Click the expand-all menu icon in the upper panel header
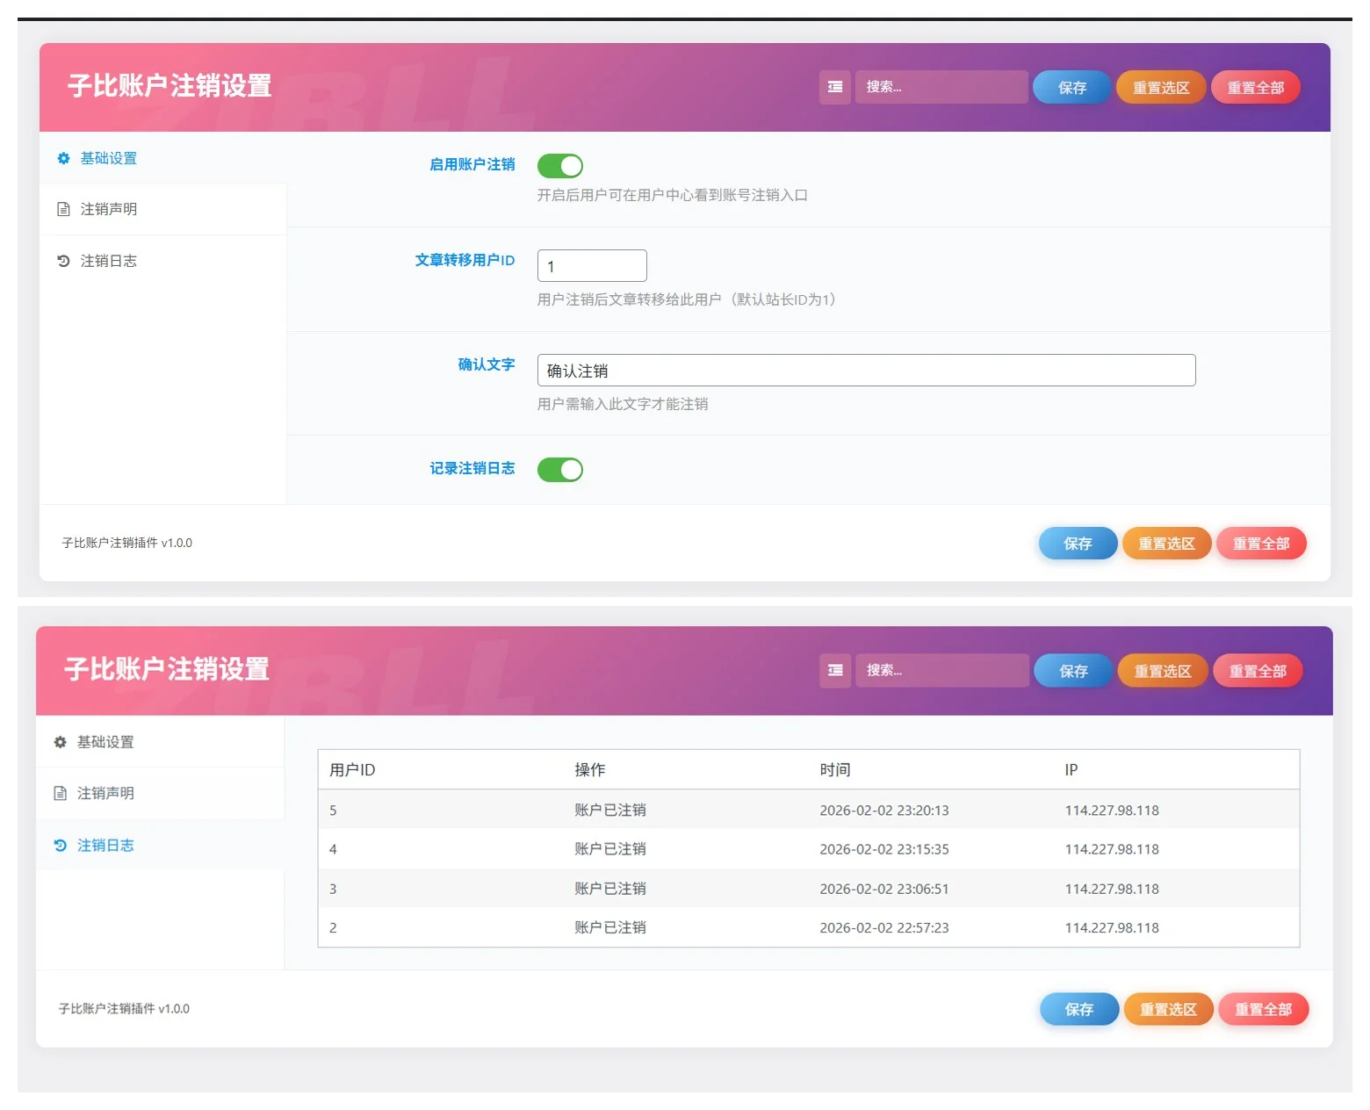This screenshot has width=1370, height=1110. click(x=834, y=87)
